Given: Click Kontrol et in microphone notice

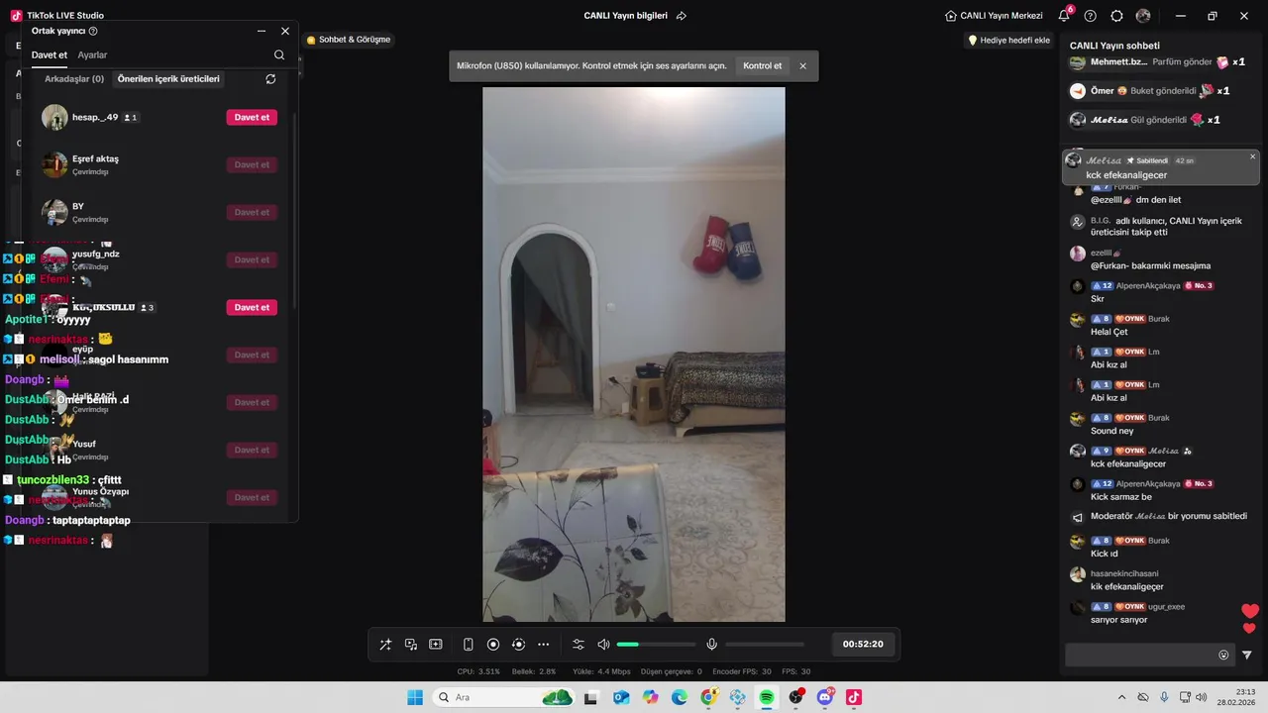Looking at the screenshot, I should click(x=762, y=66).
